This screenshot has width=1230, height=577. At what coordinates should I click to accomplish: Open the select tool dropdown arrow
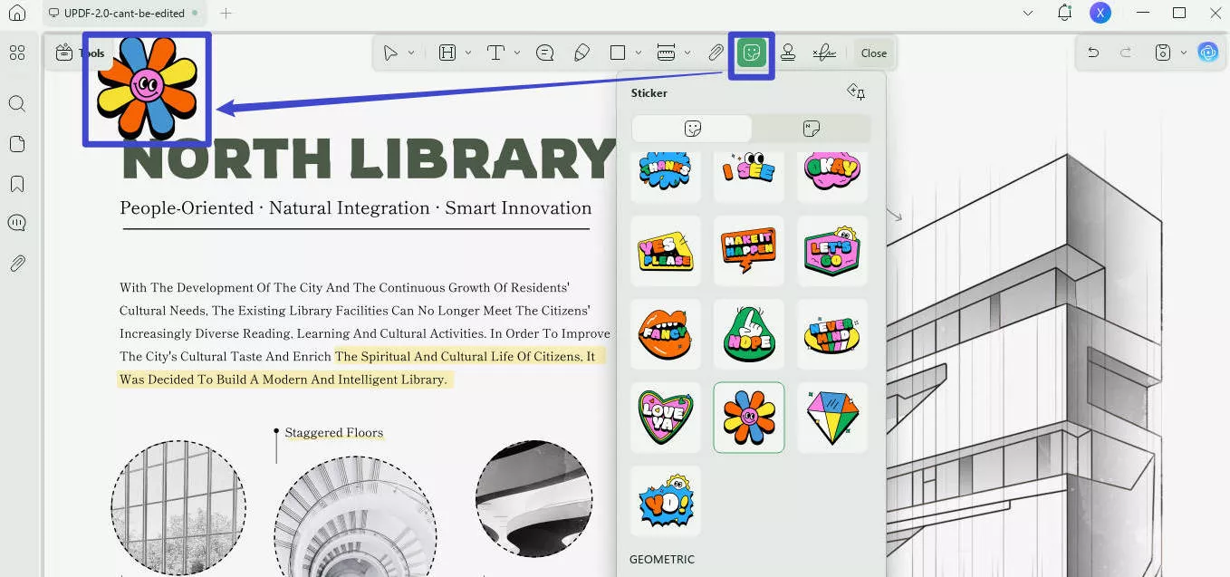(411, 53)
